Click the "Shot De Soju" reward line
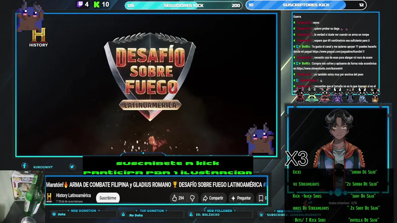The image size is (397, 223). [363, 196]
